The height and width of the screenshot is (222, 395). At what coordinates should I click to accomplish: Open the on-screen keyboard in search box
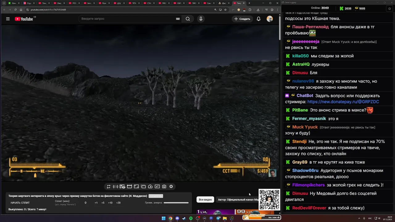pos(178,19)
